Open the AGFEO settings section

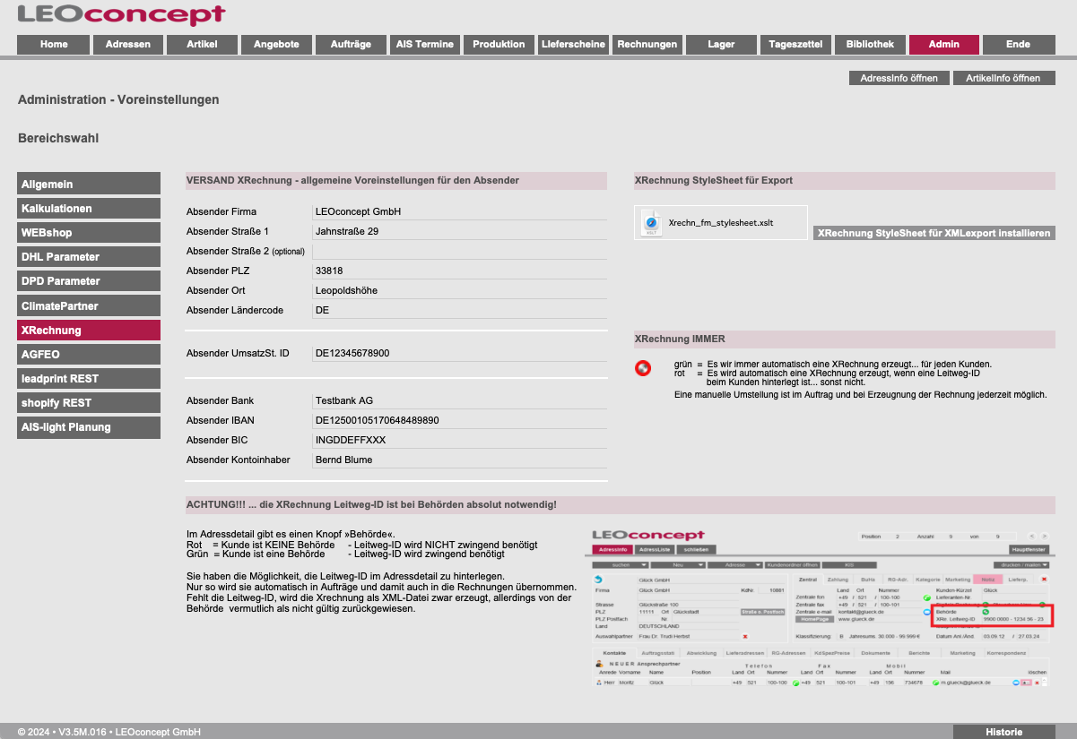[x=89, y=354]
